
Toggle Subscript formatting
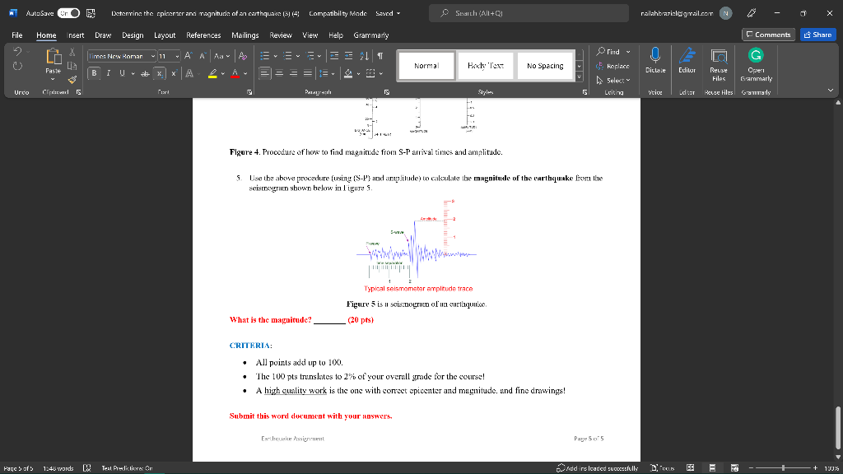point(159,73)
